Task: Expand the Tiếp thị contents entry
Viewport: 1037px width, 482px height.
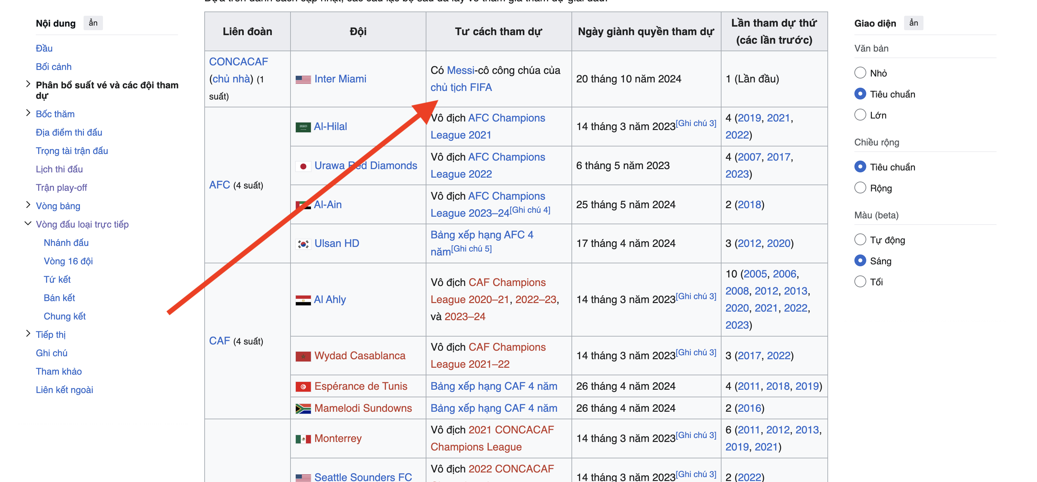Action: point(28,334)
